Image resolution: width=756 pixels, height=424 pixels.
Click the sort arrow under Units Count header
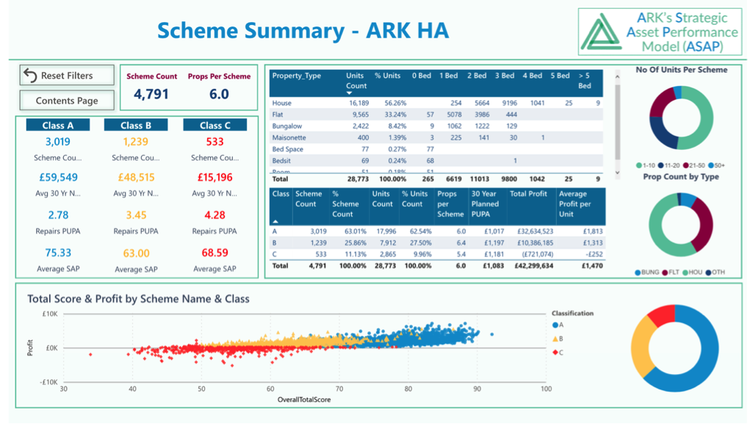(349, 93)
